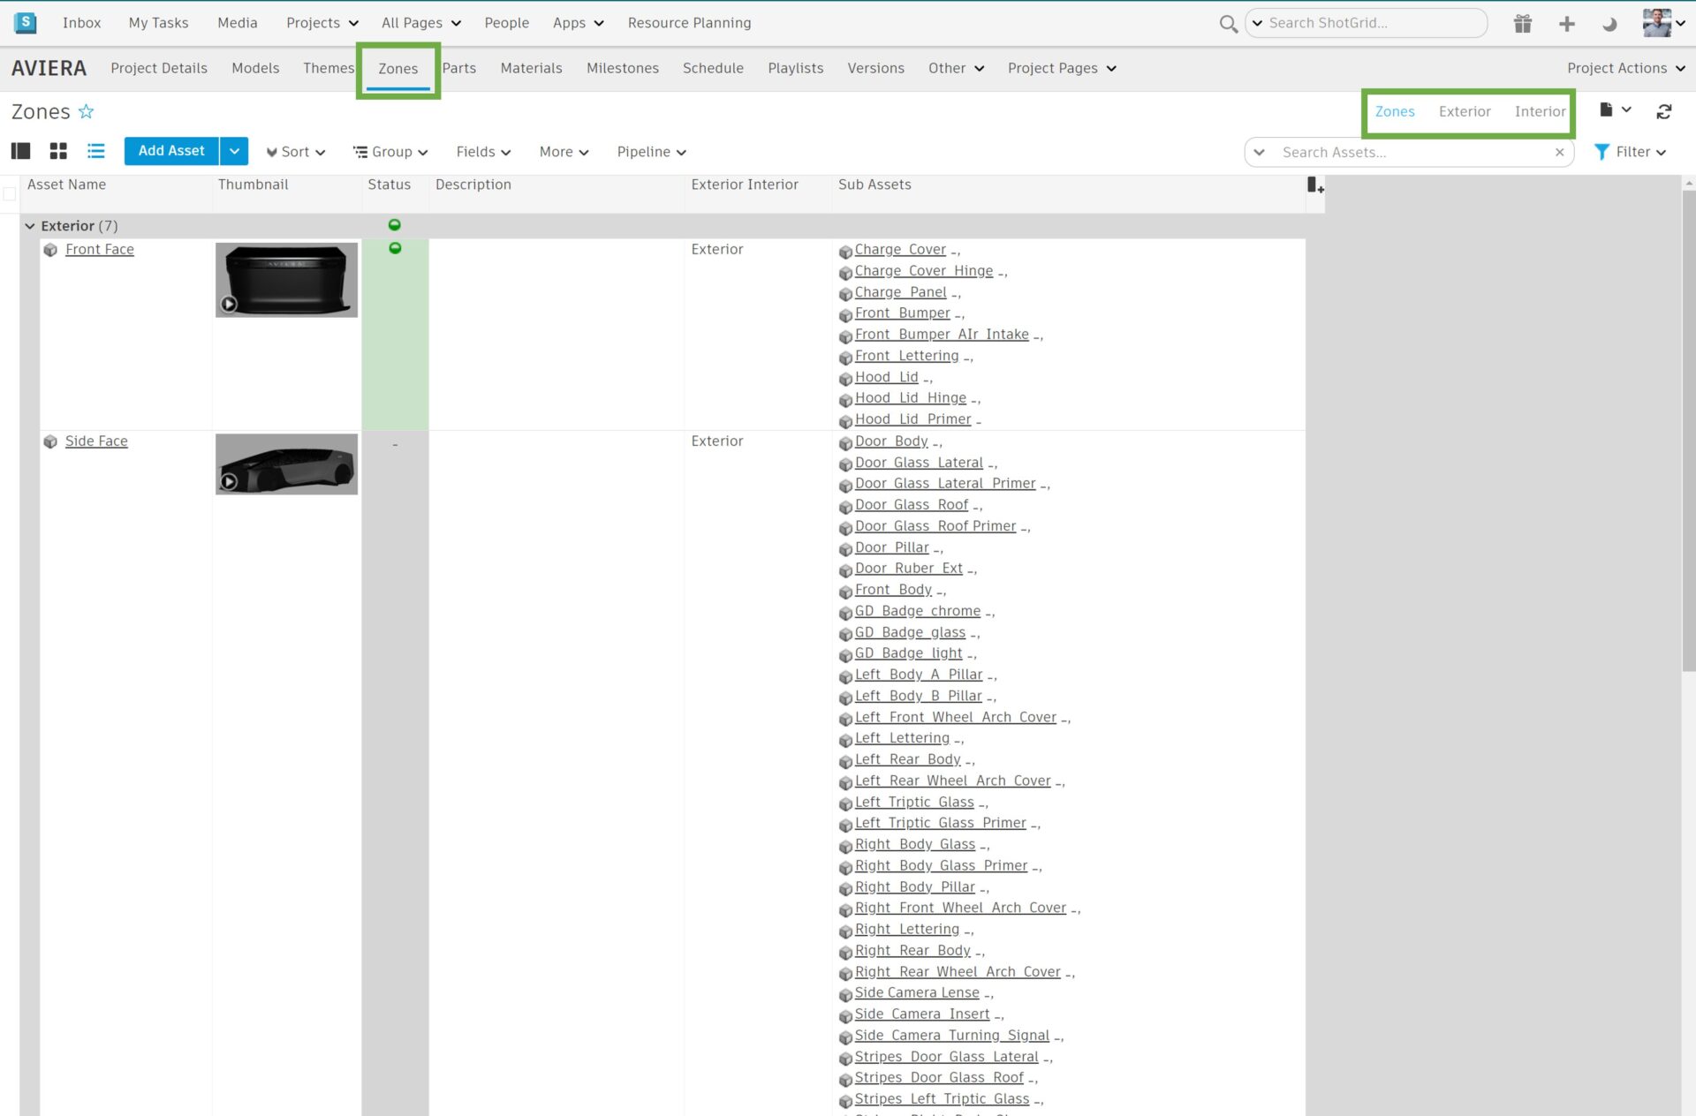Screen dimensions: 1696x1116
Task: Favorite the Zones page with the star
Action: (x=86, y=111)
